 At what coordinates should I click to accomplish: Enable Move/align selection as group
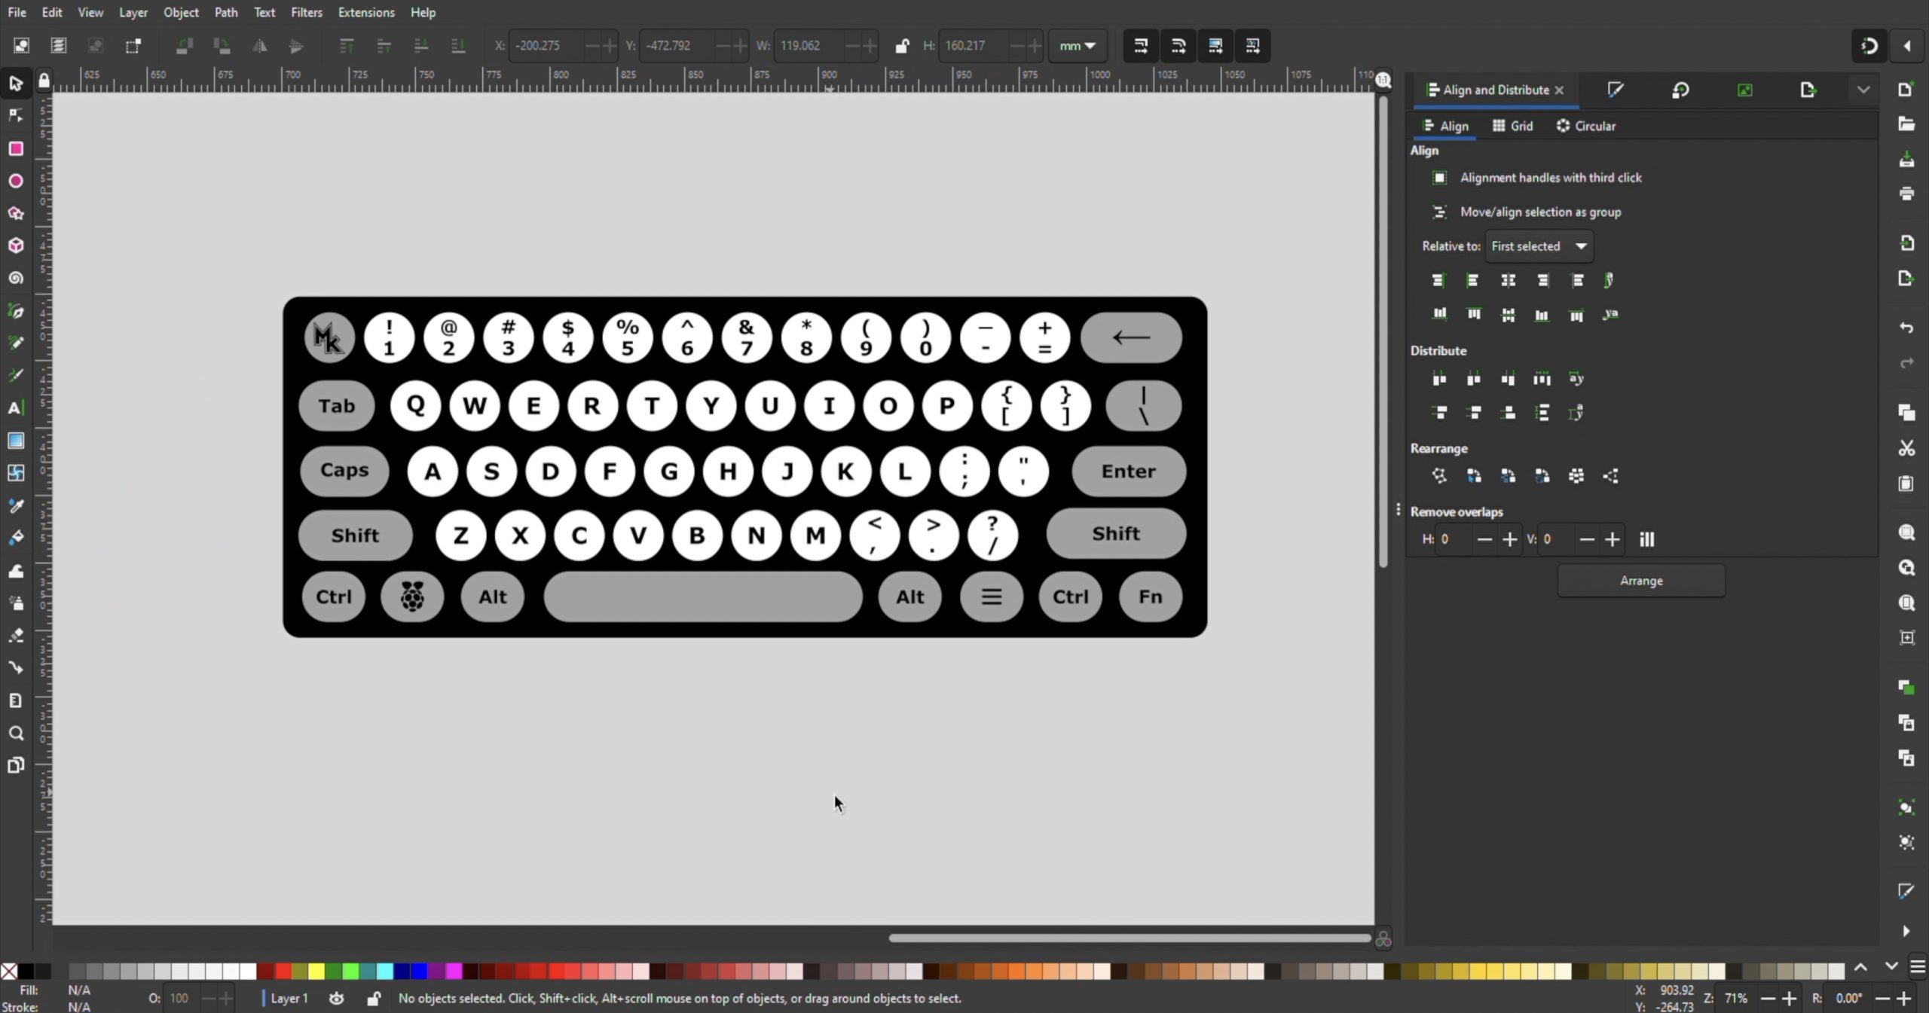[1439, 212]
